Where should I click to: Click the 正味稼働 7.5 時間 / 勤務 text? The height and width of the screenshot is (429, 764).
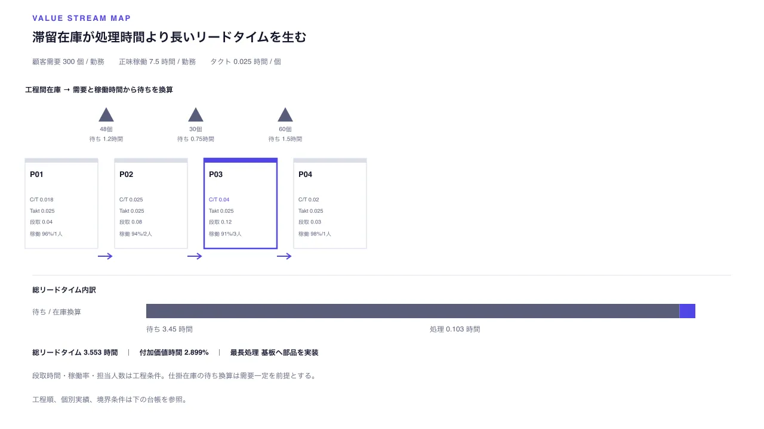click(157, 62)
